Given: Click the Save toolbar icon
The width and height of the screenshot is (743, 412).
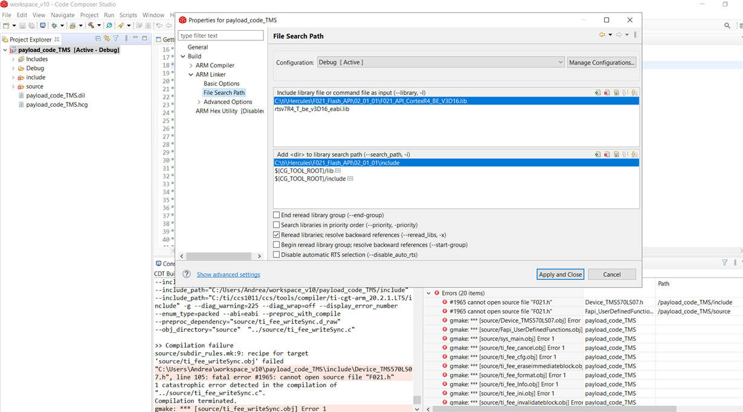Looking at the screenshot, I should (x=22, y=25).
